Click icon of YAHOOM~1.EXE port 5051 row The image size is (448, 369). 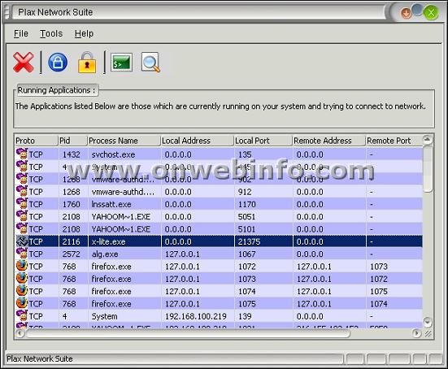pyautogui.click(x=22, y=216)
